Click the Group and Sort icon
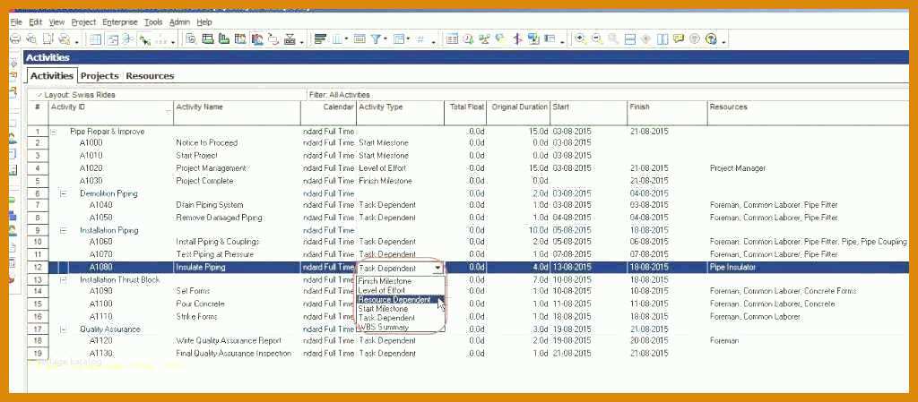 tap(399, 39)
